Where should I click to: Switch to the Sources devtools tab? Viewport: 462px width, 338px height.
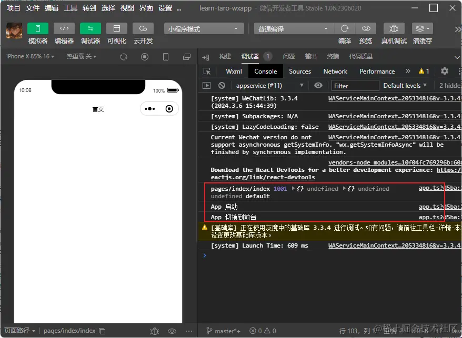point(300,71)
